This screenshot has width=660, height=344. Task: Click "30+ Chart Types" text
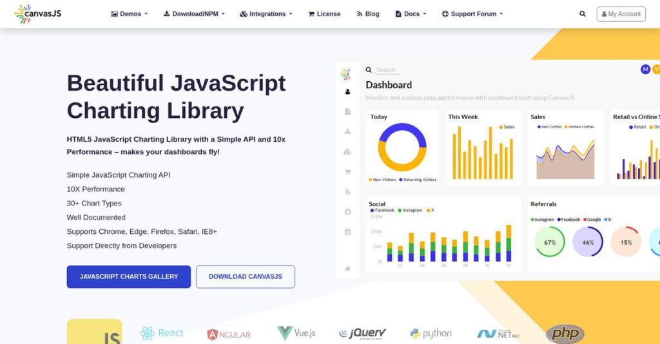pyautogui.click(x=94, y=203)
